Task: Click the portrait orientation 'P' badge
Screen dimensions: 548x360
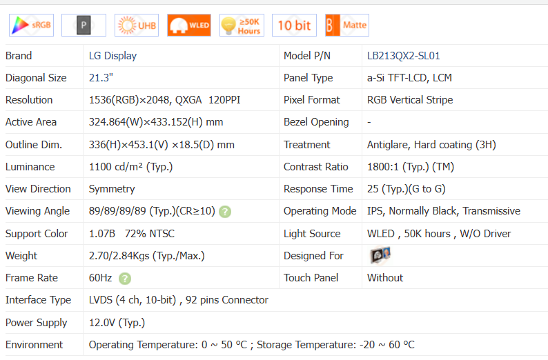Action: [84, 25]
